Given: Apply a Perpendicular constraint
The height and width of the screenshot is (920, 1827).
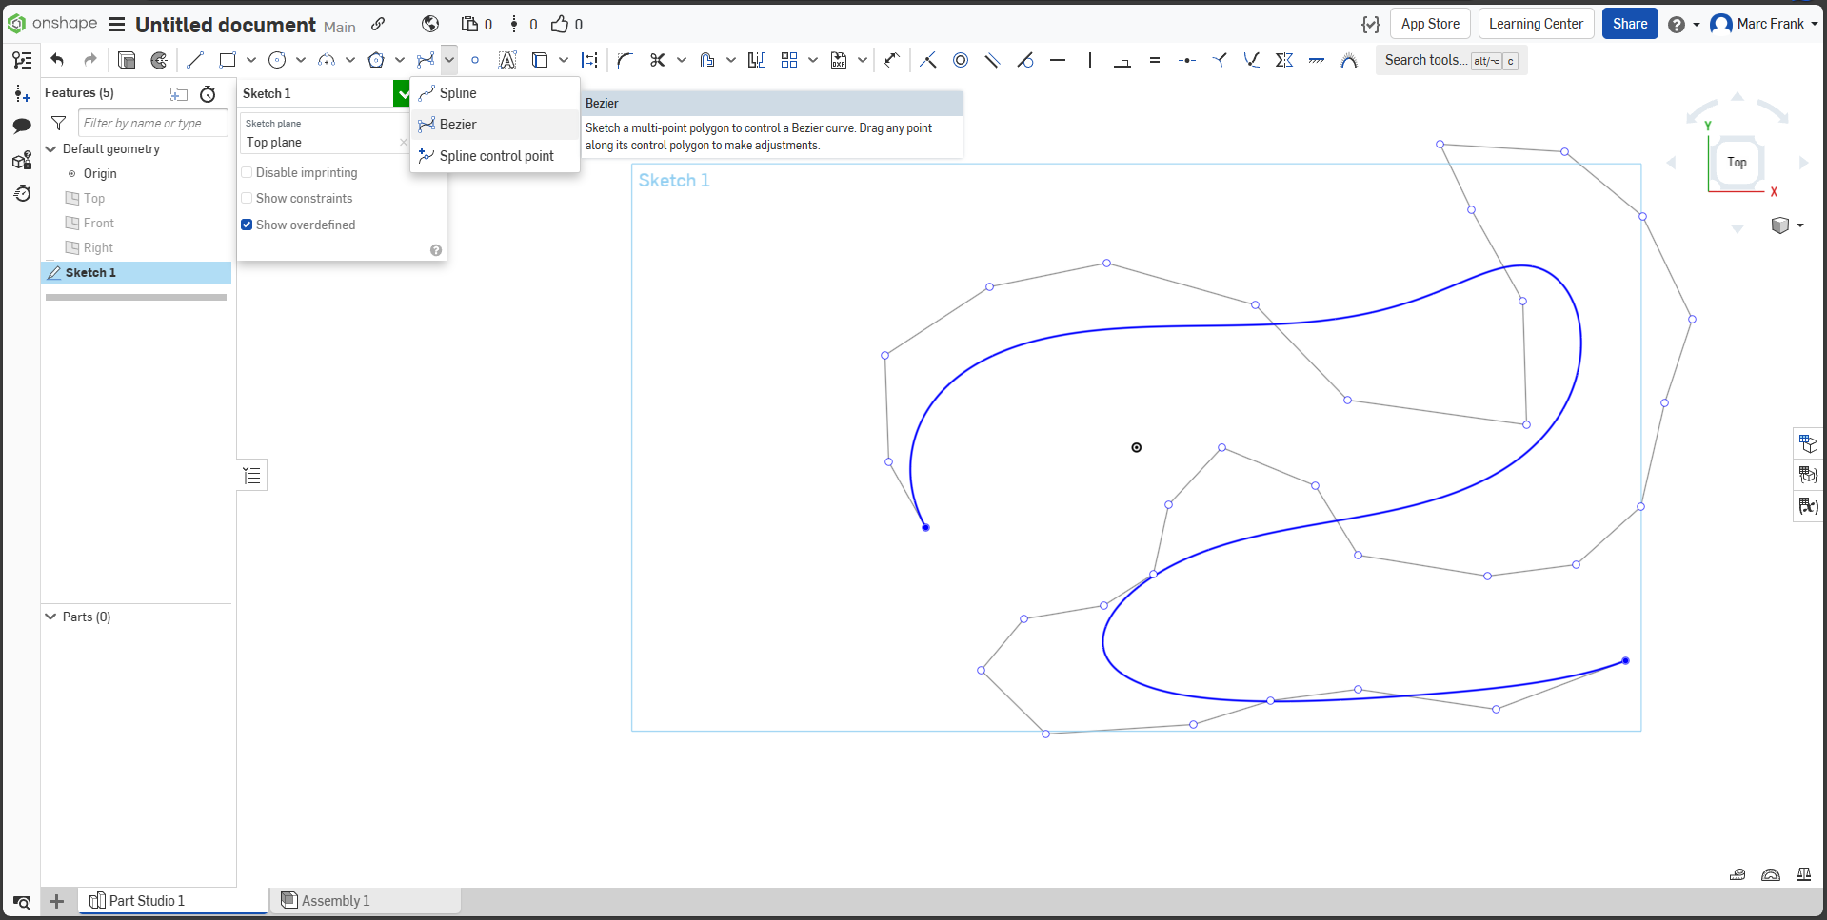Looking at the screenshot, I should [1123, 60].
